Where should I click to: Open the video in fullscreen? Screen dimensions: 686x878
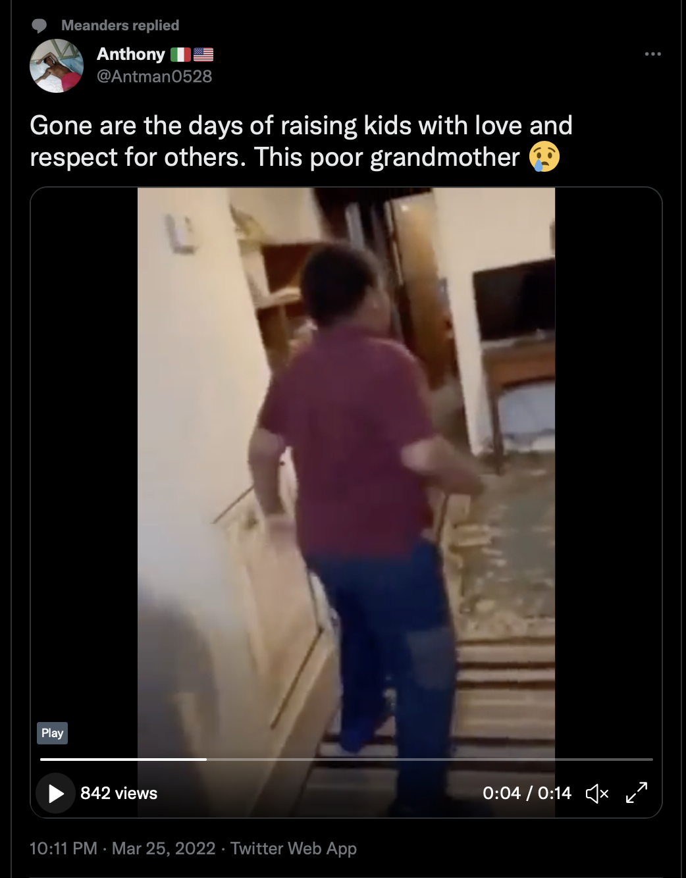pyautogui.click(x=637, y=793)
